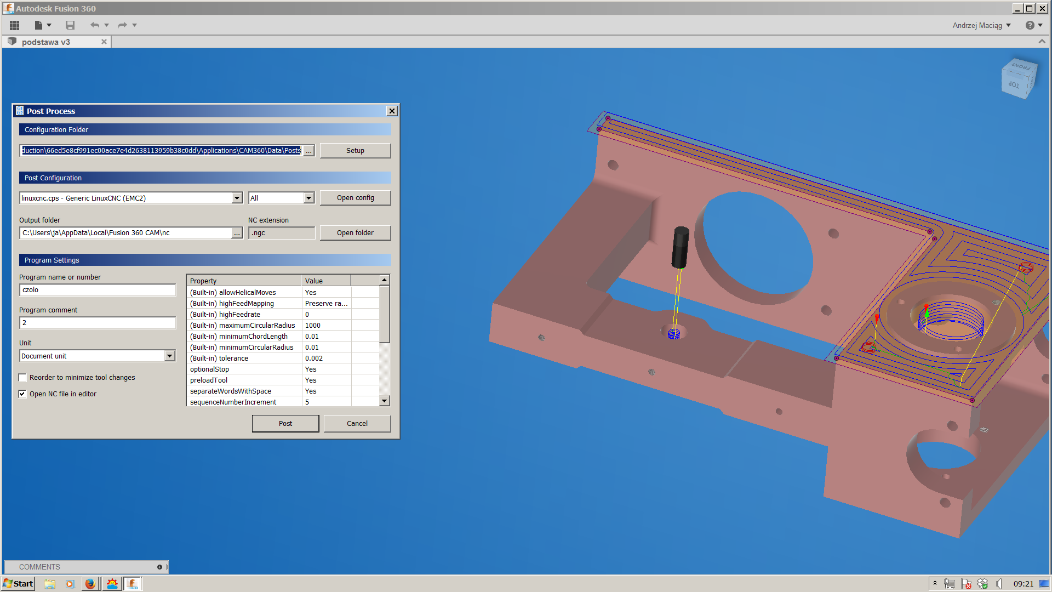Select the separateWordsWithSpace property row
1052x592 pixels.
tap(283, 391)
